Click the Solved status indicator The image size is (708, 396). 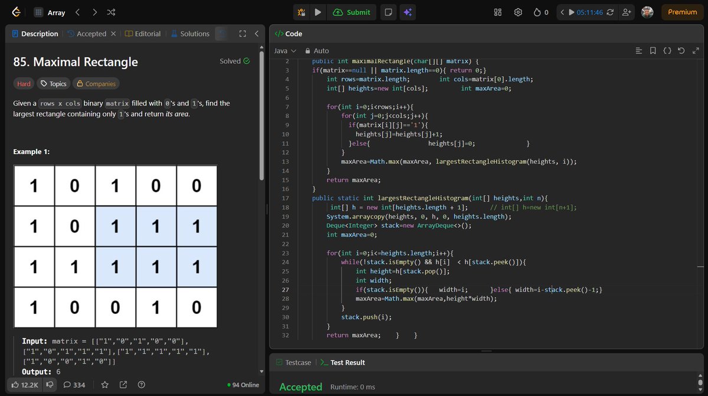[x=234, y=61]
